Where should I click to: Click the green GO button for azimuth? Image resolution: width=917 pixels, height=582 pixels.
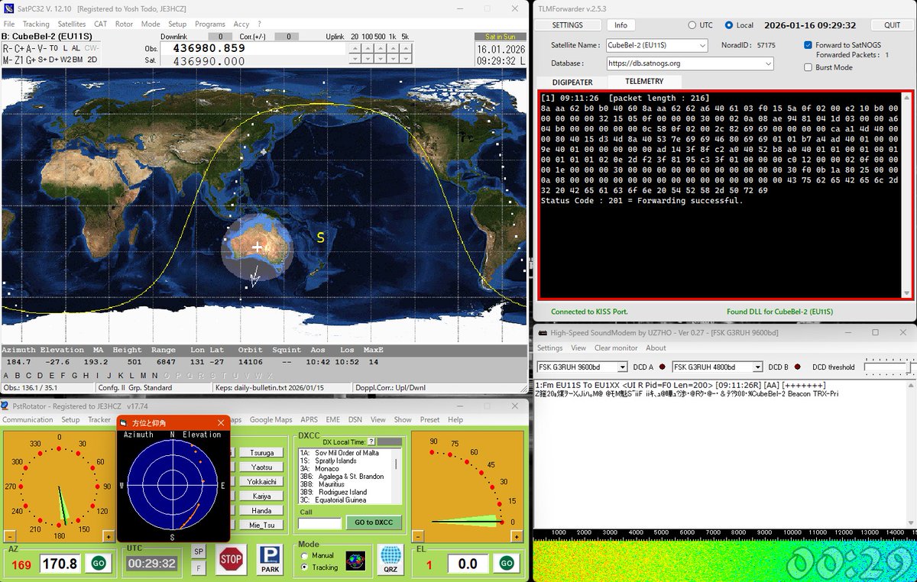[x=99, y=564]
